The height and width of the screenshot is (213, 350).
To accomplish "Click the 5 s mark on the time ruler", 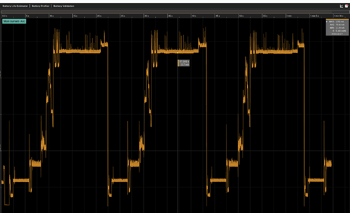I will 28,16.
